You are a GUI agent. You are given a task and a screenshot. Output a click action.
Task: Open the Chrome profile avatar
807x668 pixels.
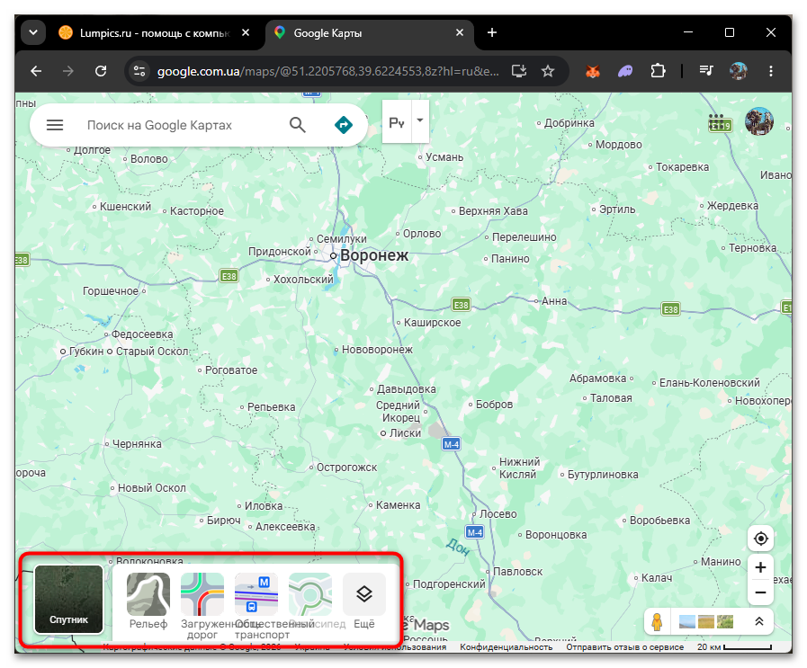[x=739, y=71]
